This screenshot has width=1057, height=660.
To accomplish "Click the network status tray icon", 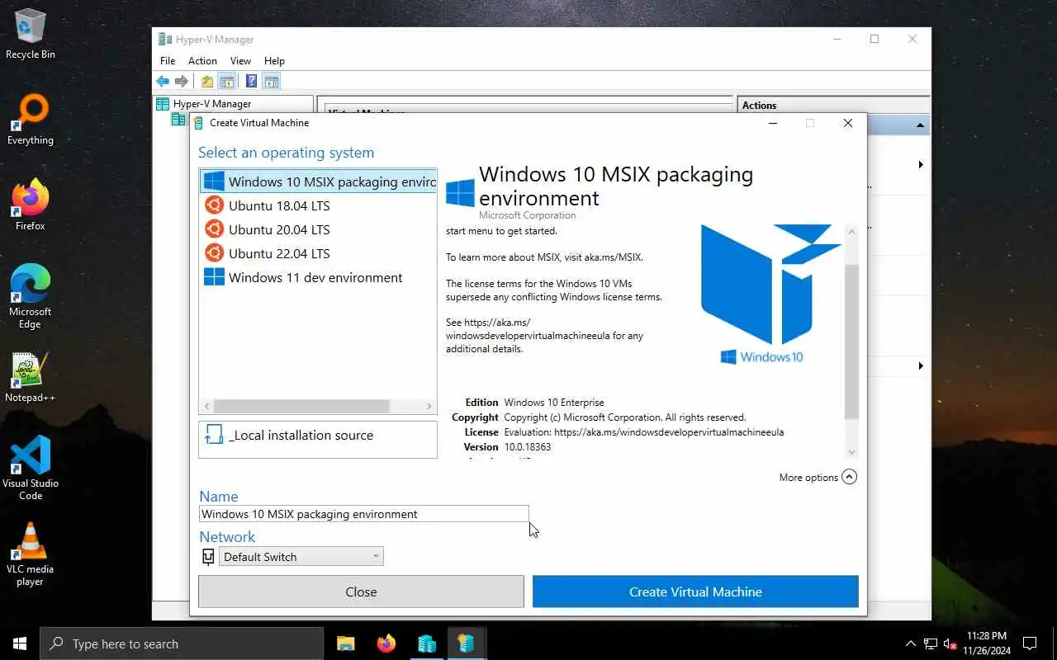I will [x=931, y=643].
